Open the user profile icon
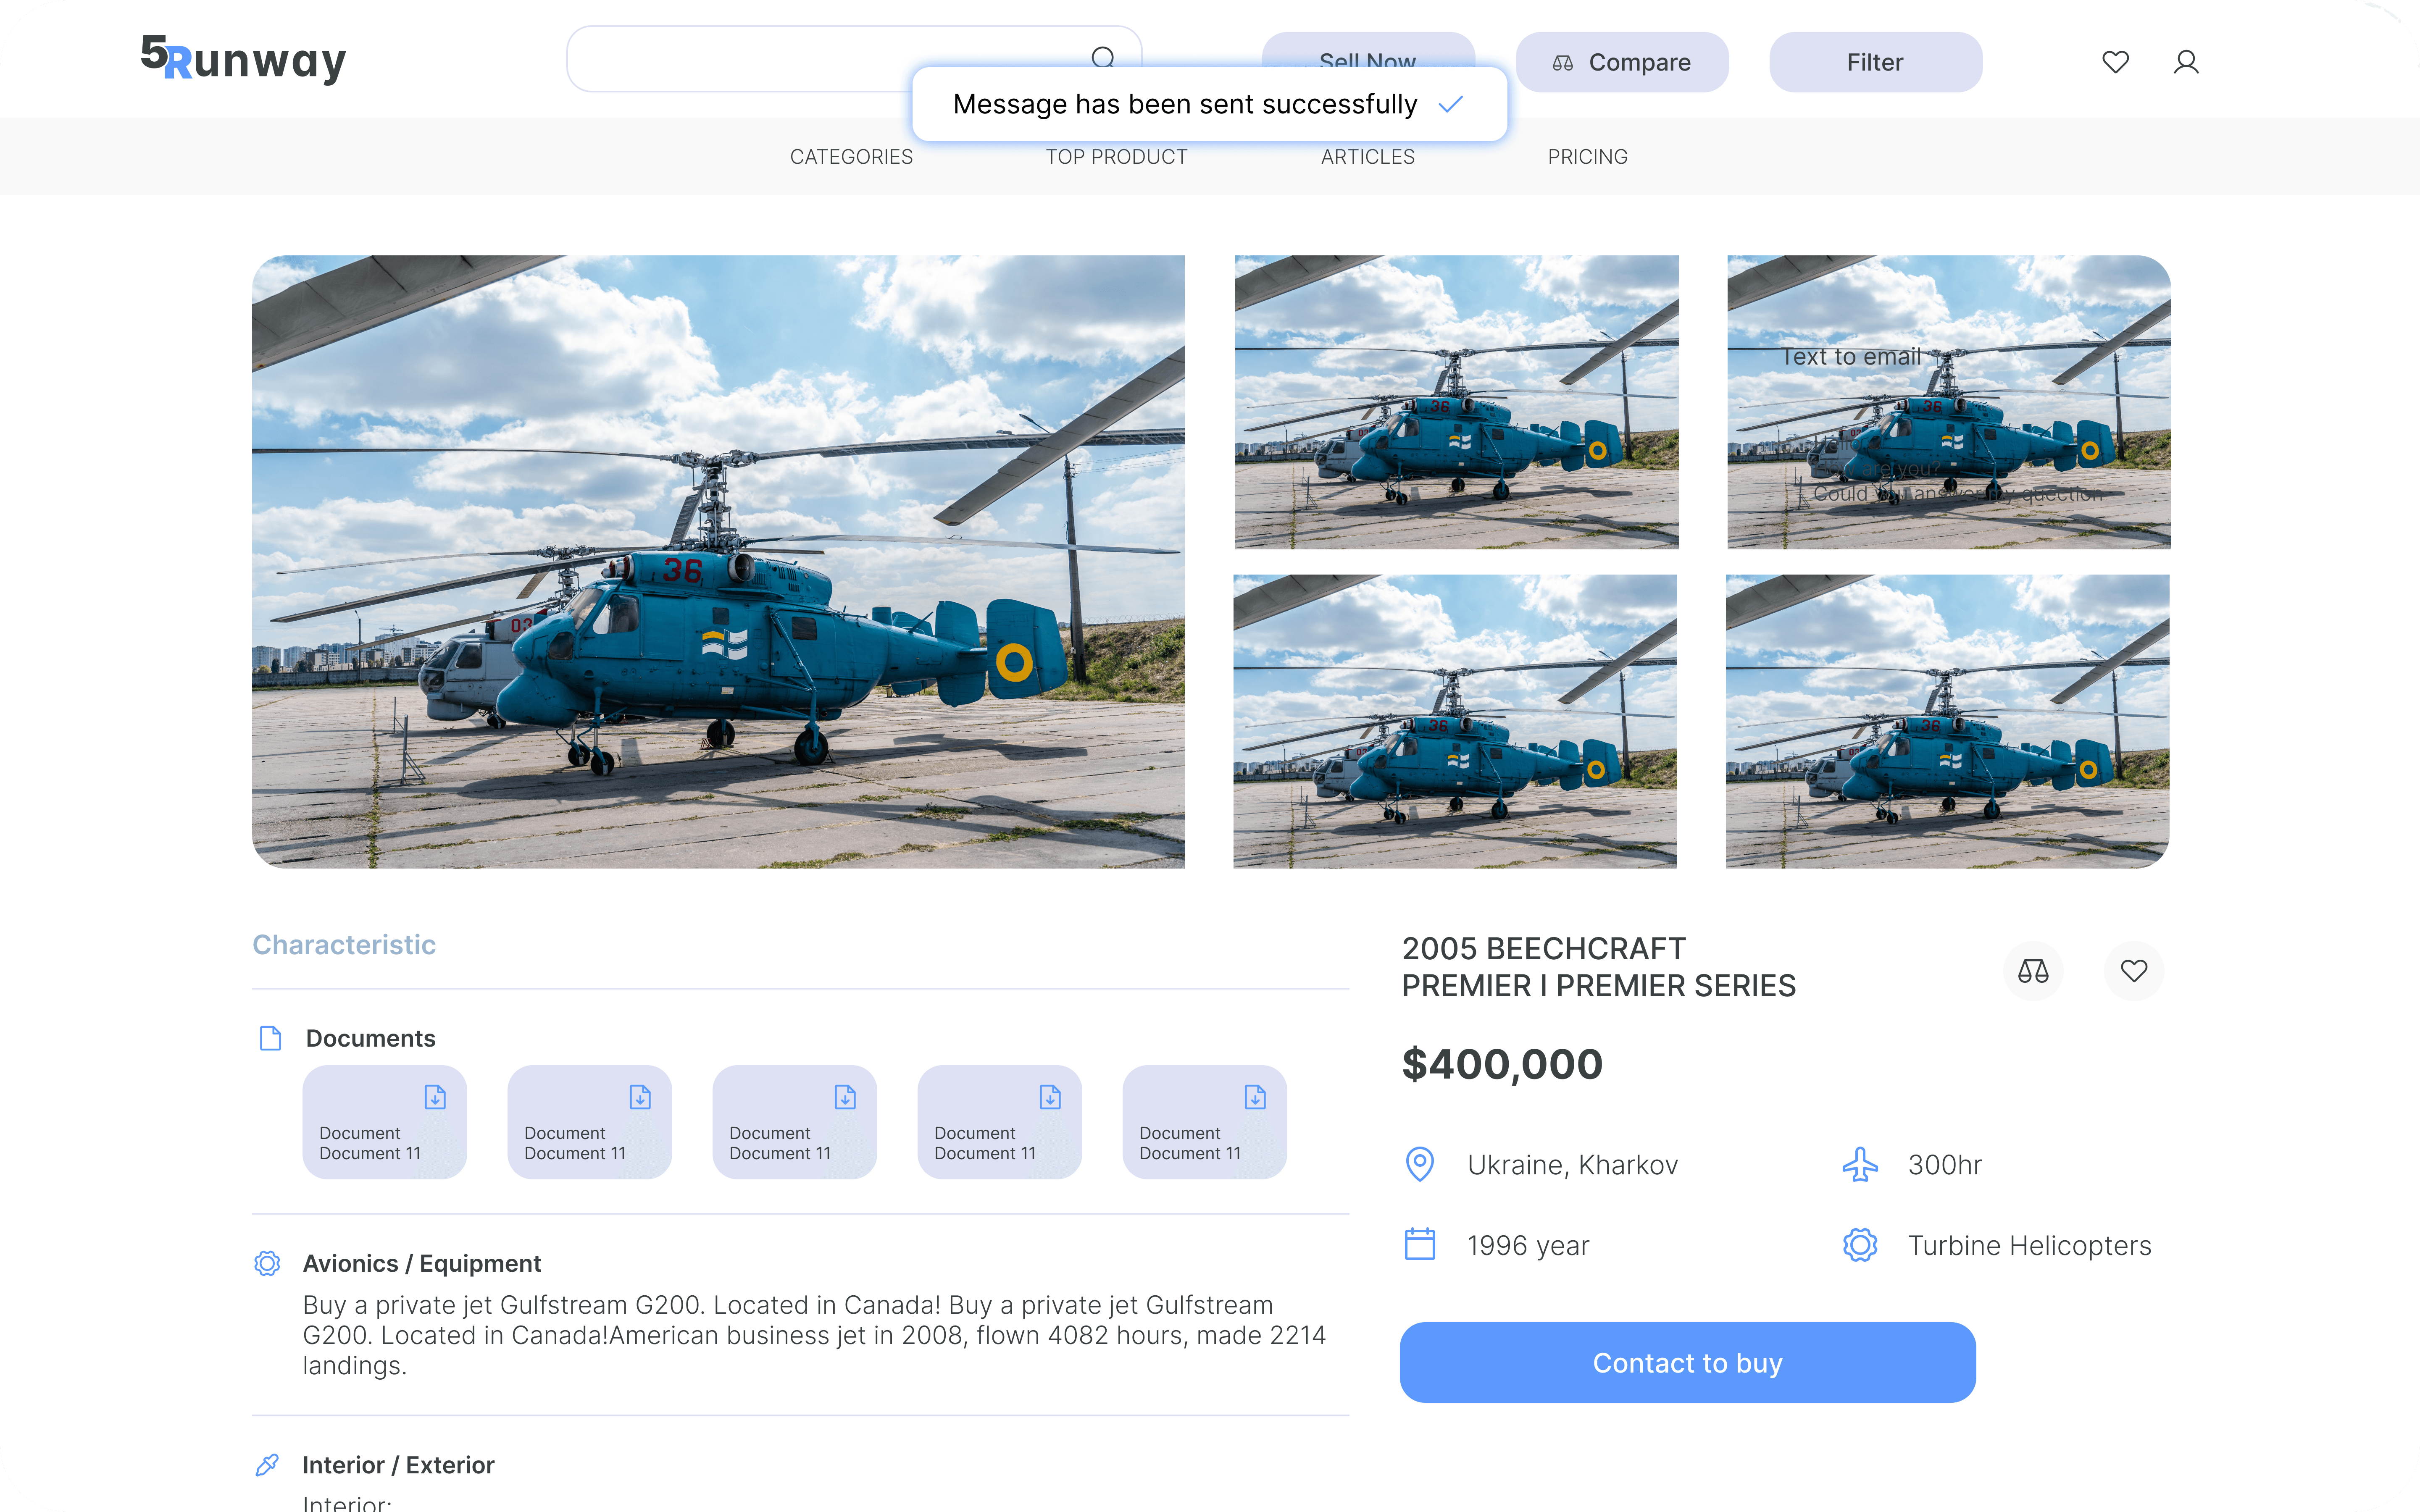Image resolution: width=2420 pixels, height=1512 pixels. pyautogui.click(x=2186, y=62)
